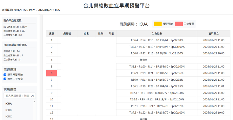Screen dimensions: 233x120
Task: Click bed 1 timestamp 2026/01/29 11:00
Action: click(214, 40)
